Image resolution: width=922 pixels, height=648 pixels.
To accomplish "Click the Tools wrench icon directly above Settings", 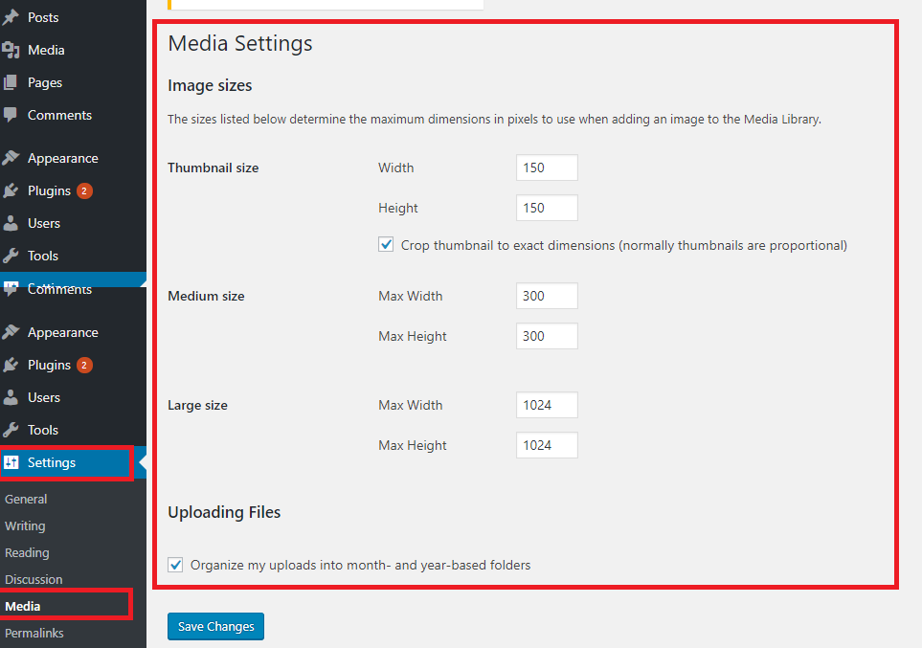I will pyautogui.click(x=11, y=430).
